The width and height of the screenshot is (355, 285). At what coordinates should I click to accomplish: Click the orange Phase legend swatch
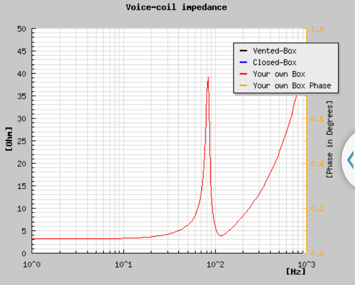tap(243, 85)
